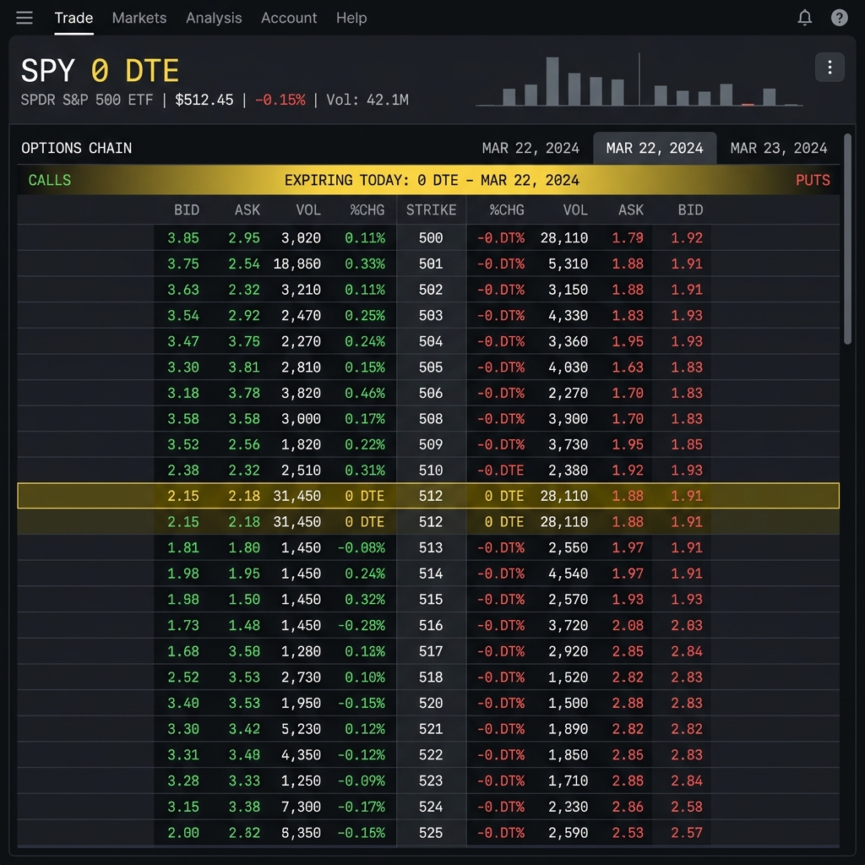Click put volume 3,730 in 509 row
Image resolution: width=865 pixels, height=865 pixels.
tap(568, 444)
